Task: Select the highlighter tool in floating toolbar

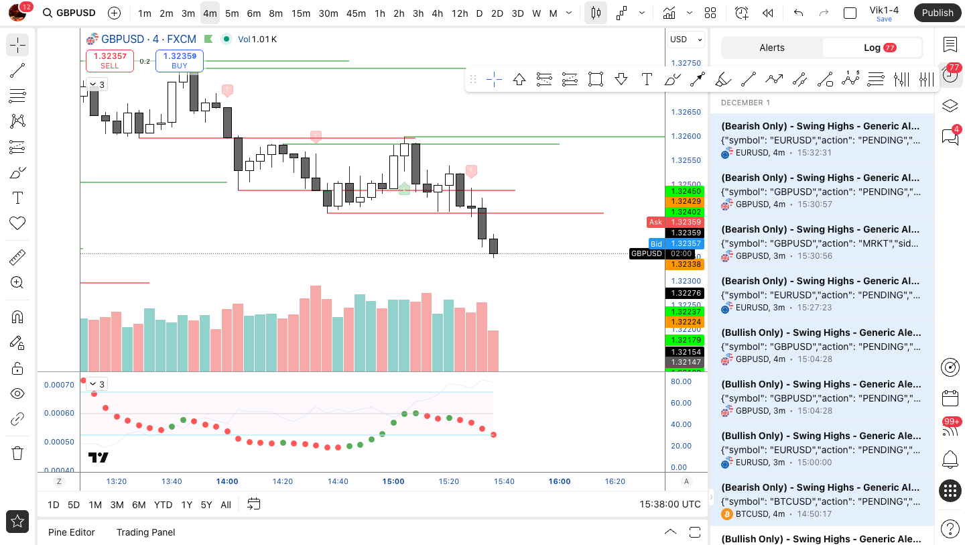Action: (x=723, y=80)
